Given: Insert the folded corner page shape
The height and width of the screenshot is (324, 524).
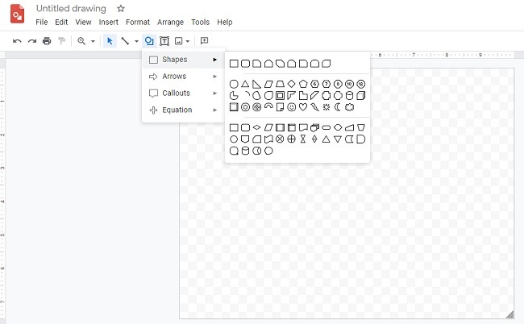Looking at the screenshot, I should pyautogui.click(x=280, y=107).
